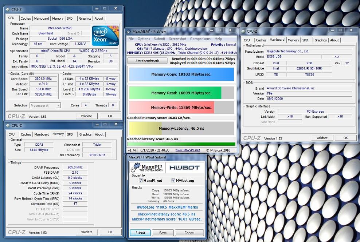This screenshot has height=242, width=360.
Task: Open the About tab in the mainboard window
Action: tap(334, 40)
